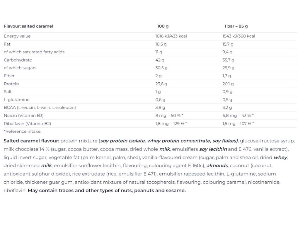This screenshot has width=300, height=225.
Task: Click the 1543 kJ/368 kcal per-bar value
Action: click(239, 36)
